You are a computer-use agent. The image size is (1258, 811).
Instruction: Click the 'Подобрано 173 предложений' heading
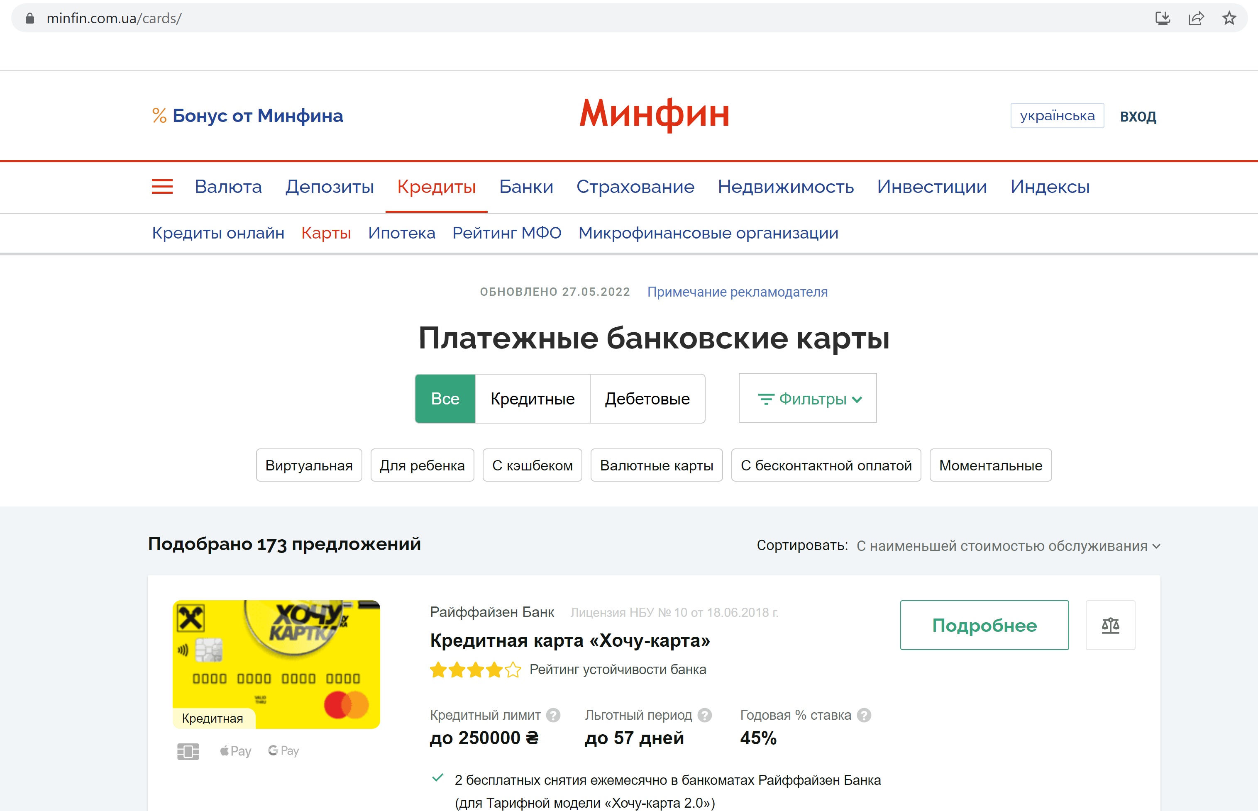pos(284,544)
